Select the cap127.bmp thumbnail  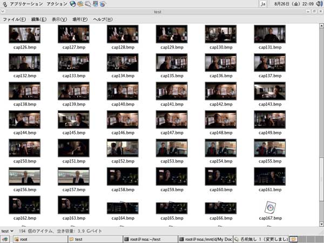pyautogui.click(x=73, y=34)
